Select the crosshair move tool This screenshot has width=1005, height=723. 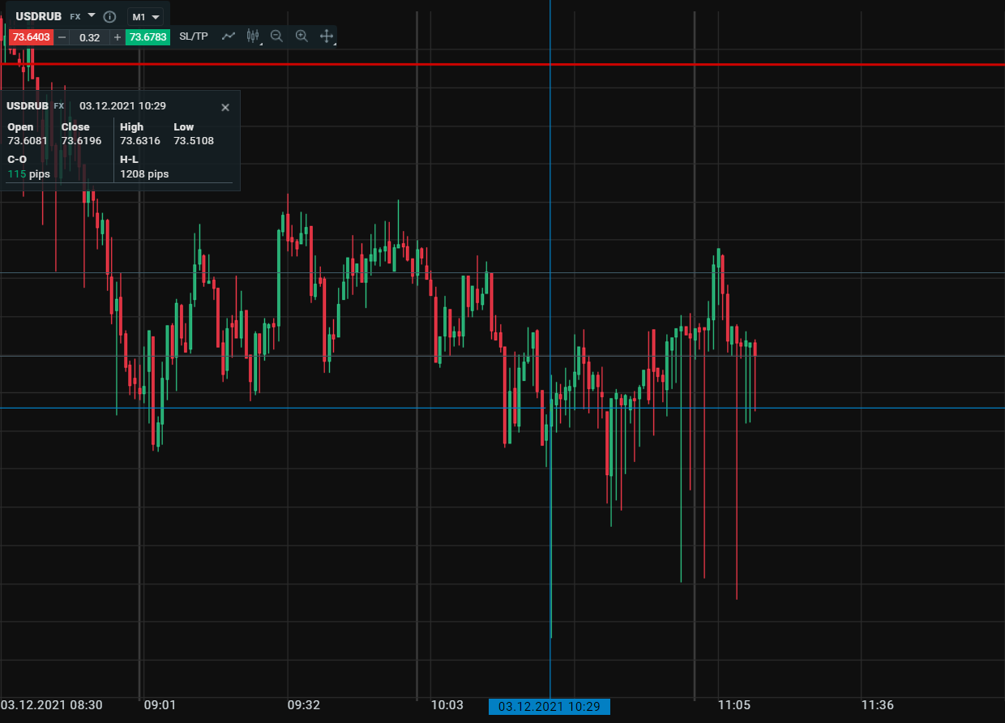(327, 36)
